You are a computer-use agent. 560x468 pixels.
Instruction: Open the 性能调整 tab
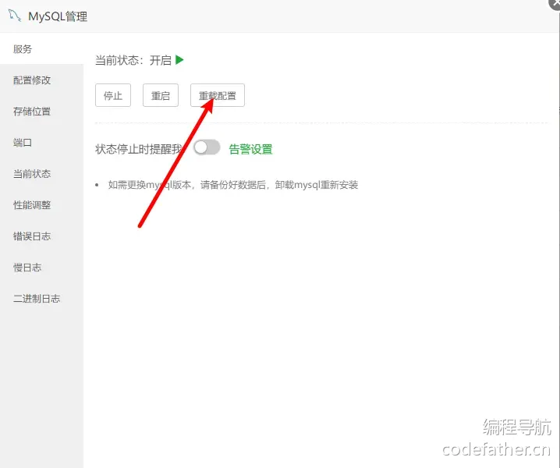(x=32, y=205)
